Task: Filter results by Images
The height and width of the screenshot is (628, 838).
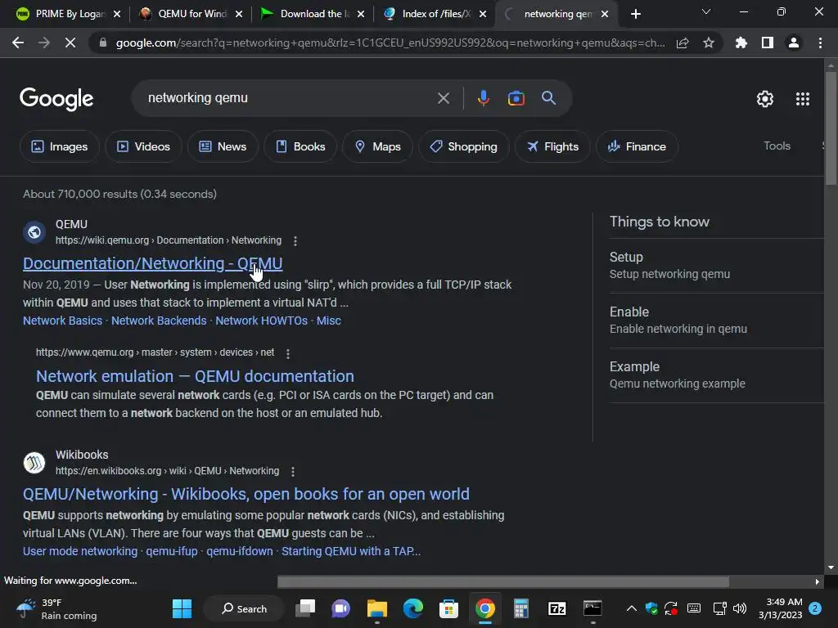Action: coord(59,146)
